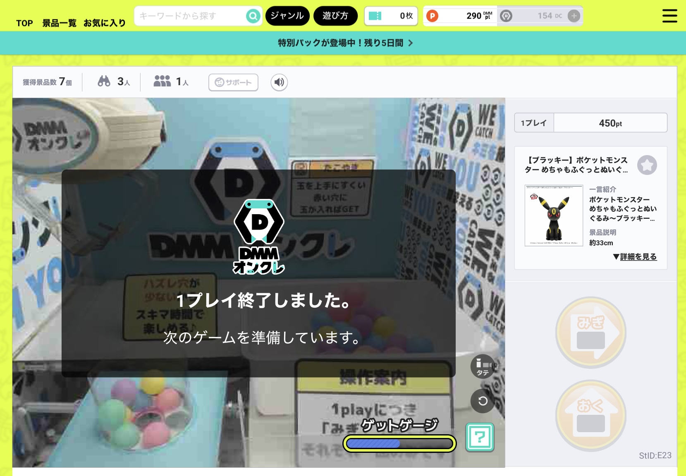
Task: Click the ticket count icon
Action: point(375,16)
